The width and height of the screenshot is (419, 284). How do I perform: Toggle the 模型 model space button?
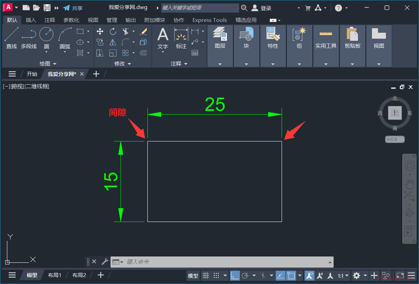[193, 276]
